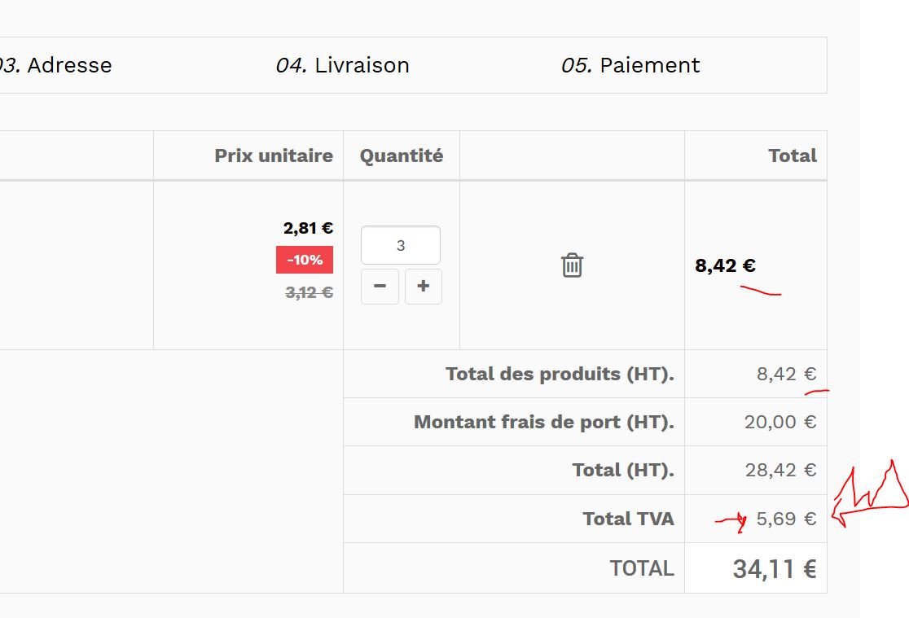Image resolution: width=909 pixels, height=618 pixels.
Task: Click the 20,00 € shipping cost value
Action: click(x=779, y=422)
